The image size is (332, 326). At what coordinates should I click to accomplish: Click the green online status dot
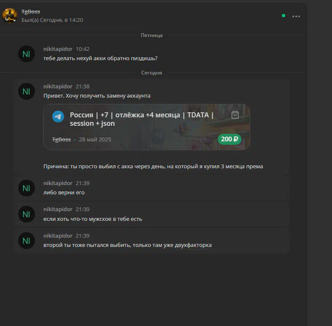[284, 16]
